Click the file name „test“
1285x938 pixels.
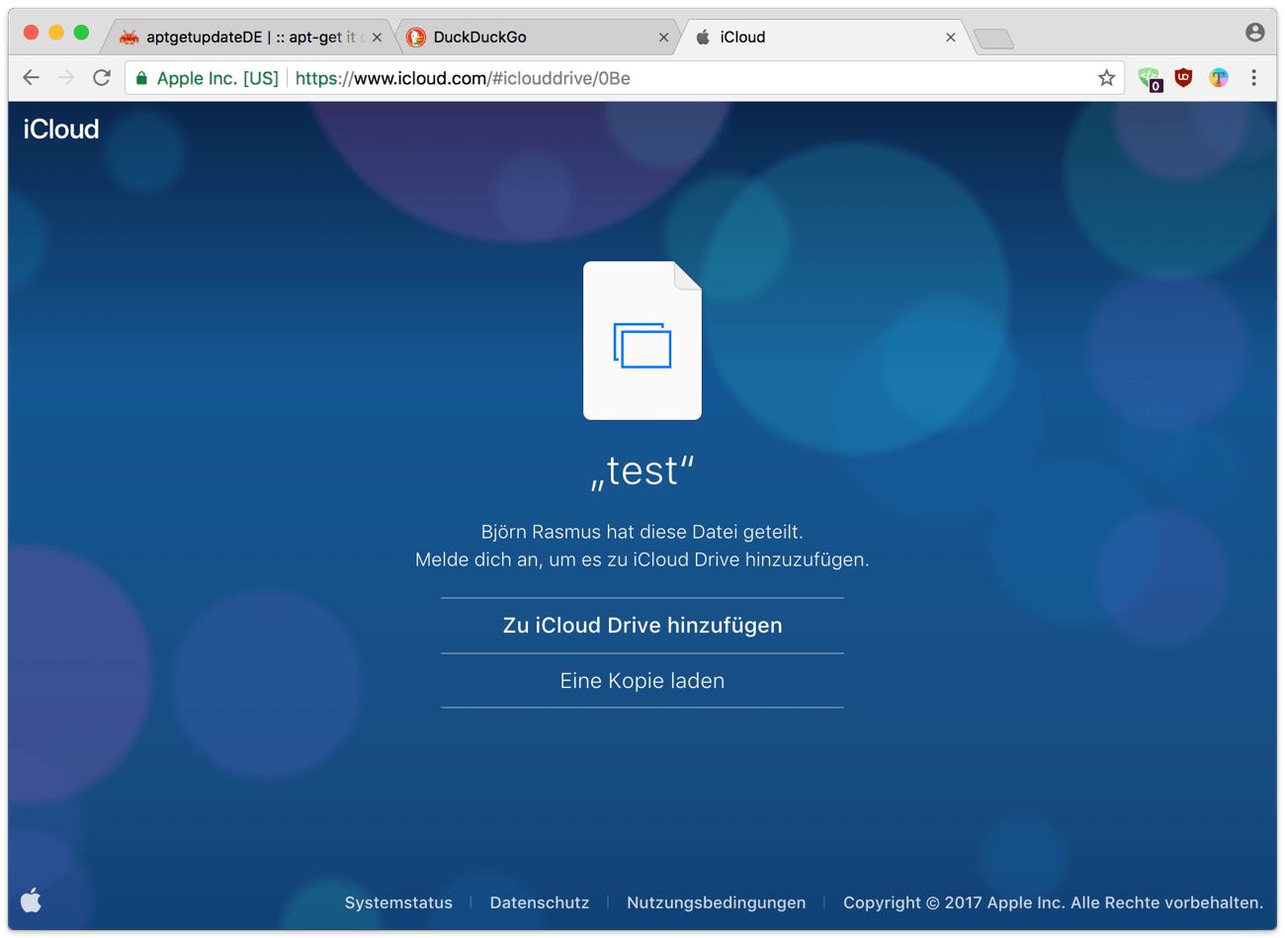coord(642,470)
